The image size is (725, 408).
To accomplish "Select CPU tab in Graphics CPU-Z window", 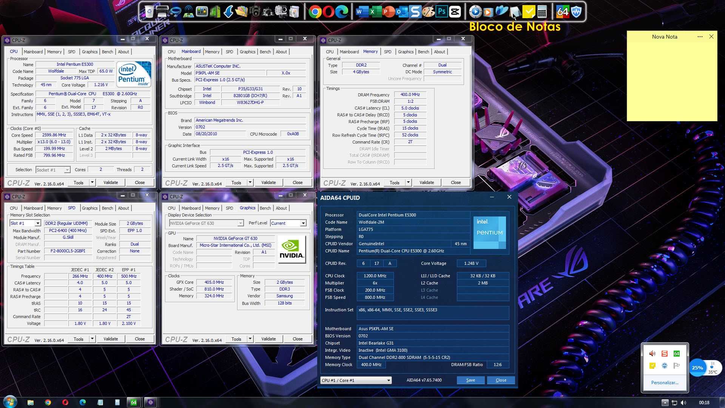I will click(171, 208).
